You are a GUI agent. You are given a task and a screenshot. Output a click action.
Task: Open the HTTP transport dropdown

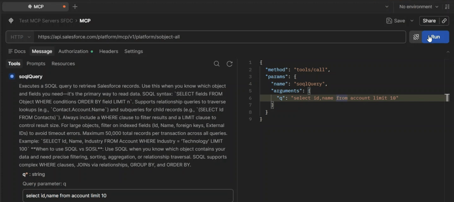click(x=20, y=37)
